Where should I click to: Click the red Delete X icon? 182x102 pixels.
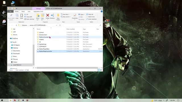(x=47, y=15)
